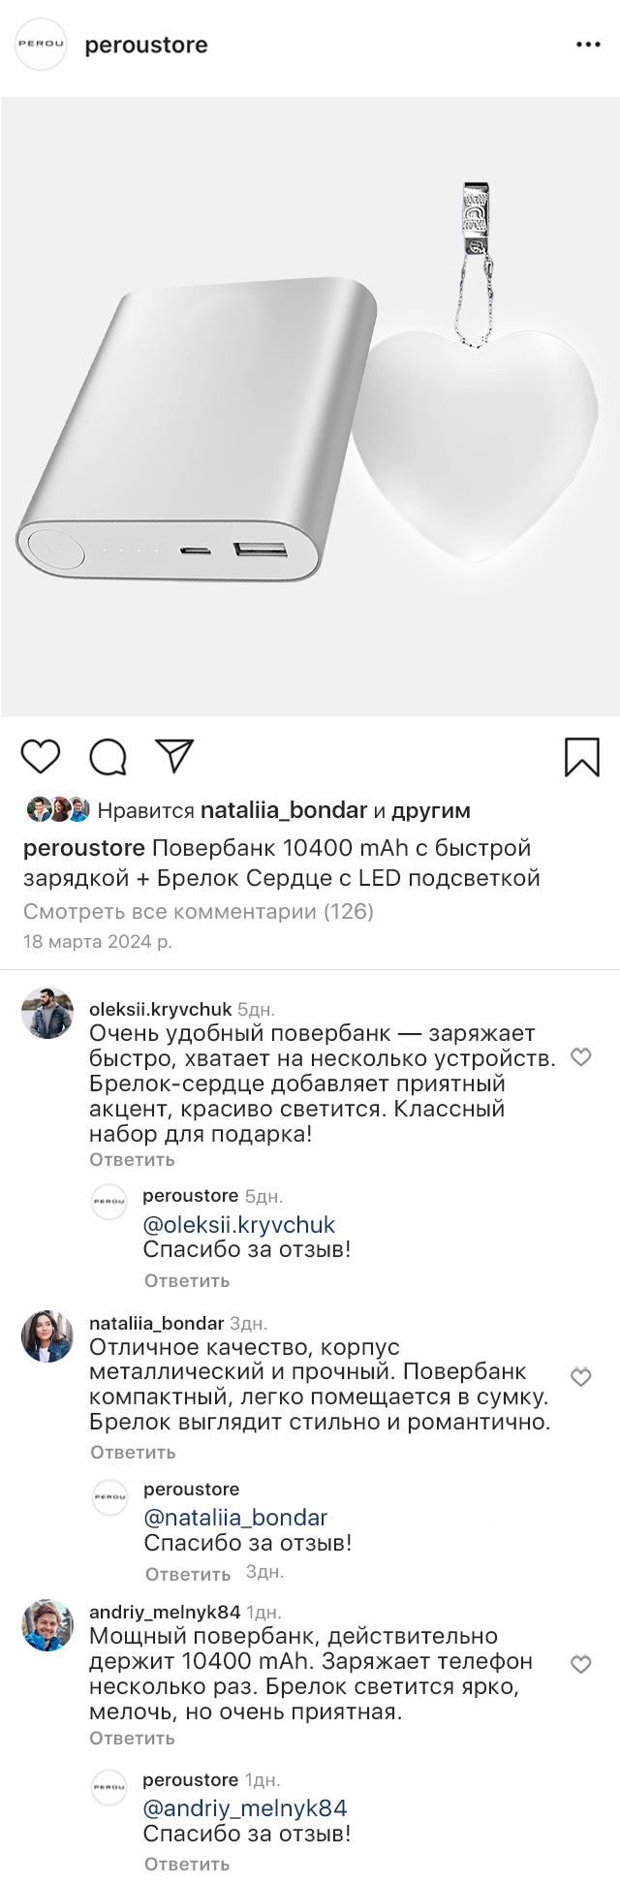
Task: Like oleksii.kryvchuk's comment
Action: click(x=580, y=1057)
